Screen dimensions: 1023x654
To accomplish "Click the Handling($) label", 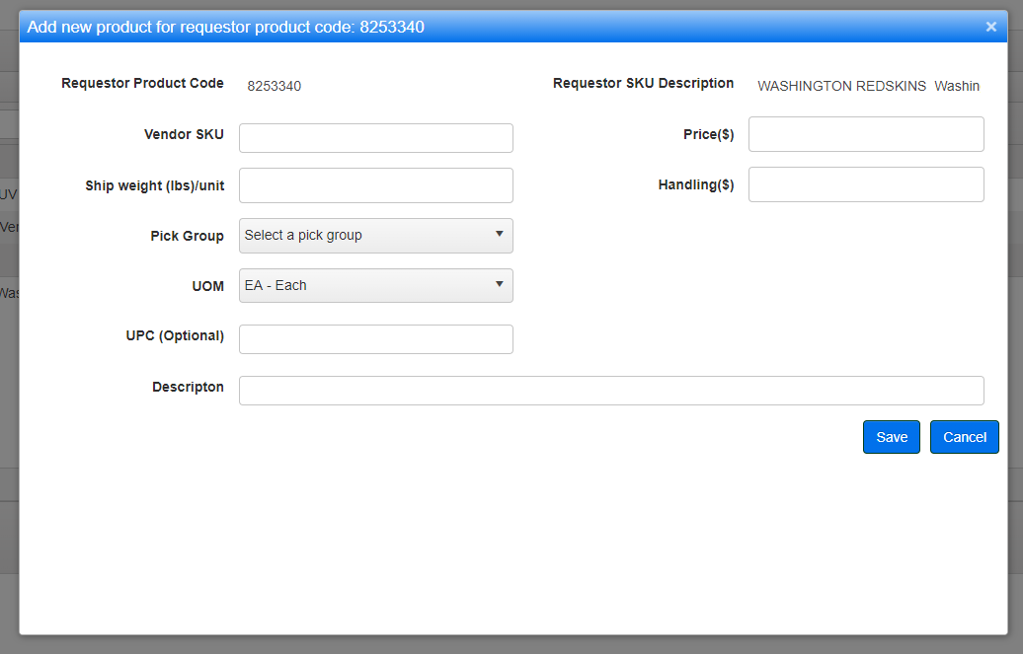I will pos(696,185).
